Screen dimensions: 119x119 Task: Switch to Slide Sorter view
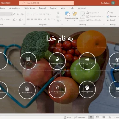tap(97, 117)
